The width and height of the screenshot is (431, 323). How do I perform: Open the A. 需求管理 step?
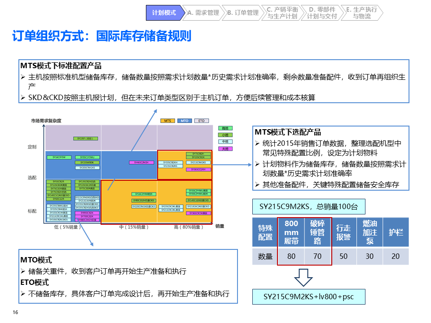[203, 13]
